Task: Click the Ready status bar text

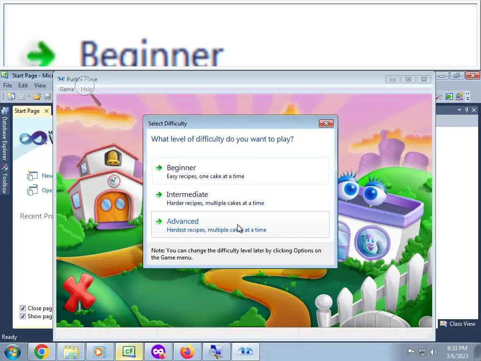Action: (x=9, y=337)
